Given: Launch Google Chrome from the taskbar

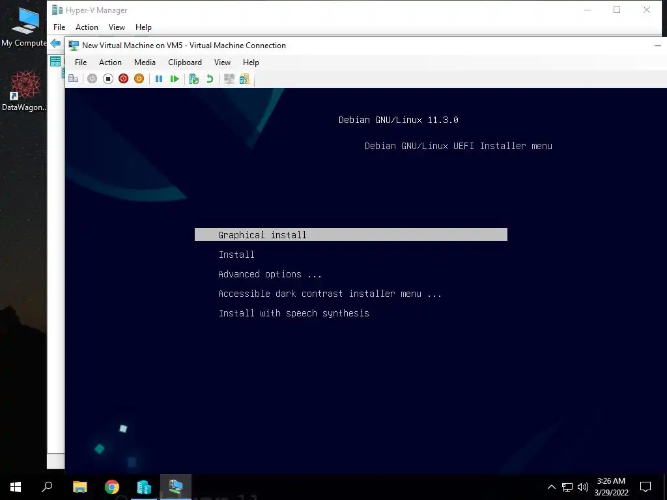Looking at the screenshot, I should [x=112, y=487].
